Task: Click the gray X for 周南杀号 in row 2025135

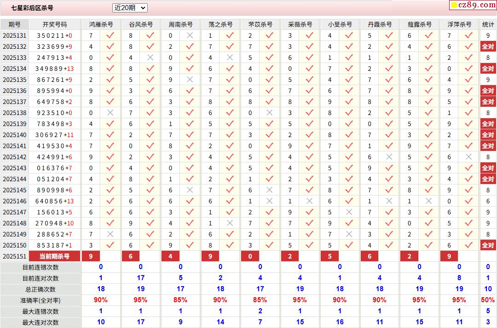Action: click(190, 80)
